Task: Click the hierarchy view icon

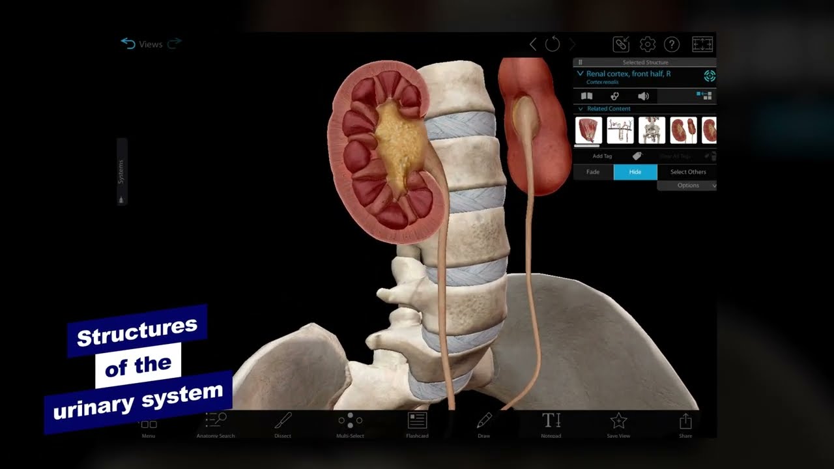Action: pos(704,95)
